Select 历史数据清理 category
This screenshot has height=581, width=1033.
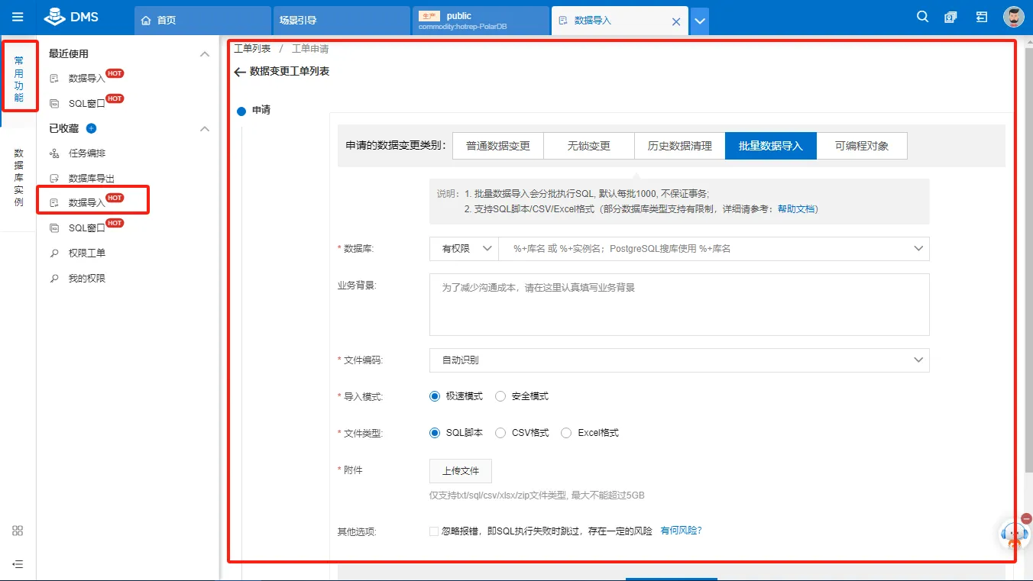tap(680, 146)
